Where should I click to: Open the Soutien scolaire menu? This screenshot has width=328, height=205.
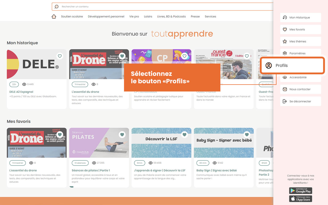point(72,16)
